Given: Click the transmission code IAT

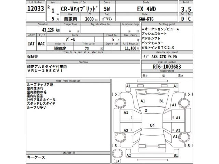Looking at the screenshot, I should click(x=31, y=44).
